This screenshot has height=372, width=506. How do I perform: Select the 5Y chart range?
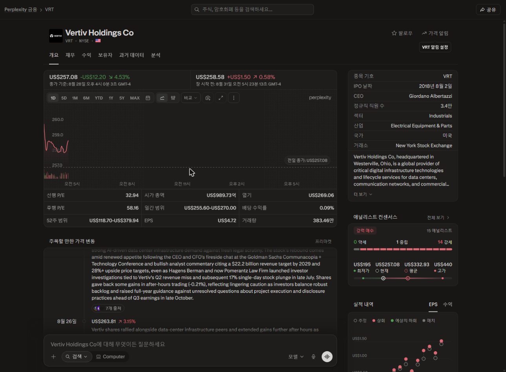tap(122, 98)
